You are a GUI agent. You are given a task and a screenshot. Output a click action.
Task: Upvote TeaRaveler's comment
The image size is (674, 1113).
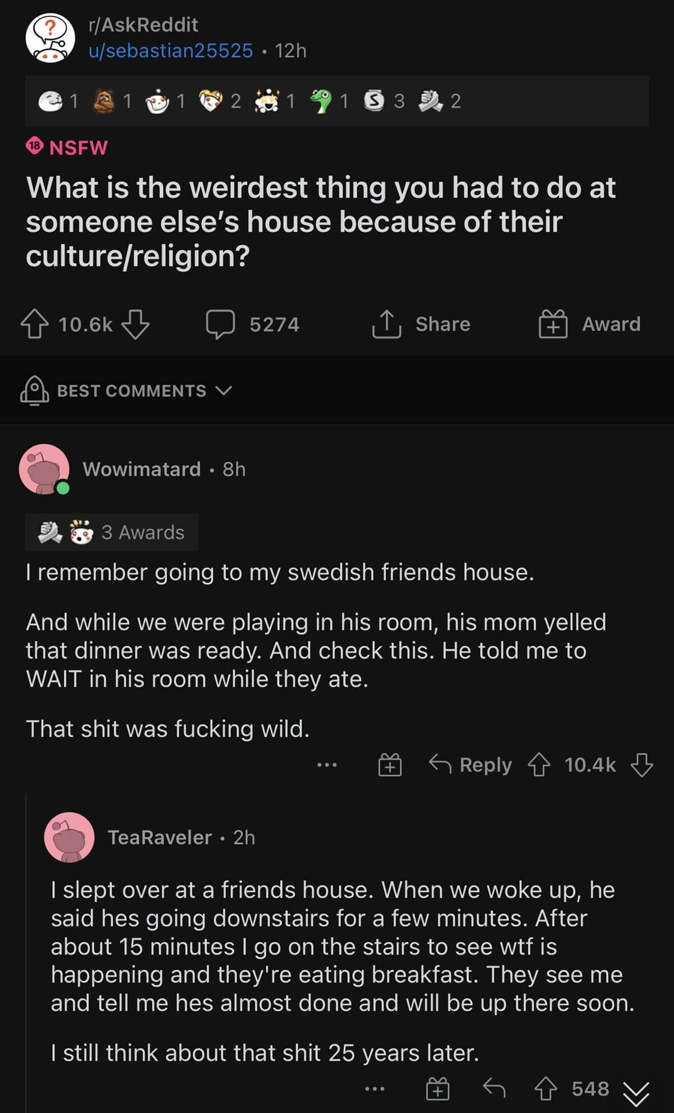545,1089
